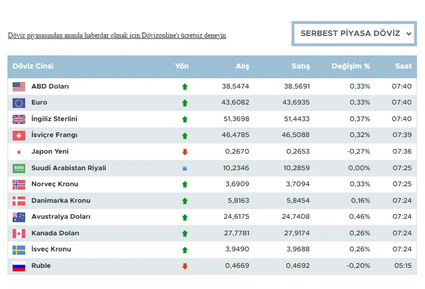Click the Kanada Doları maple leaf flag
Viewport: 425px width, 289px height.
coord(19,233)
